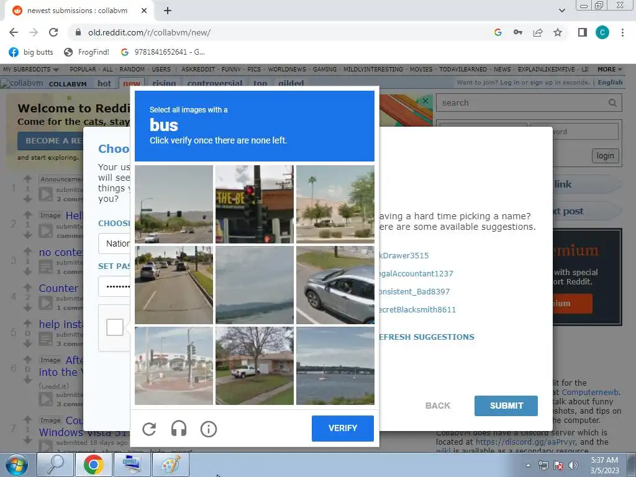636x477 pixels.
Task: Go back with the browser back arrow
Action: tap(14, 32)
